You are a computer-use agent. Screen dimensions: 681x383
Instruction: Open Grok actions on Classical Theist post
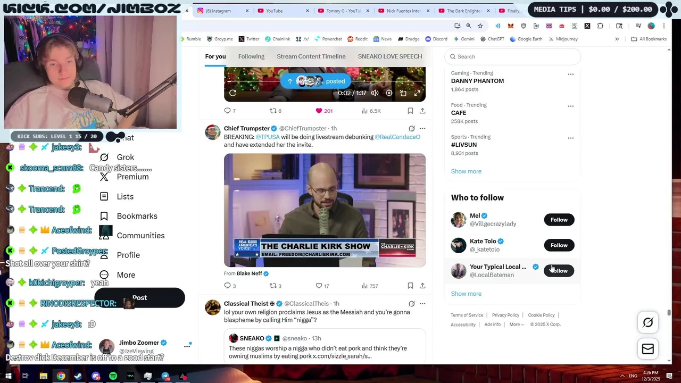pyautogui.click(x=411, y=304)
